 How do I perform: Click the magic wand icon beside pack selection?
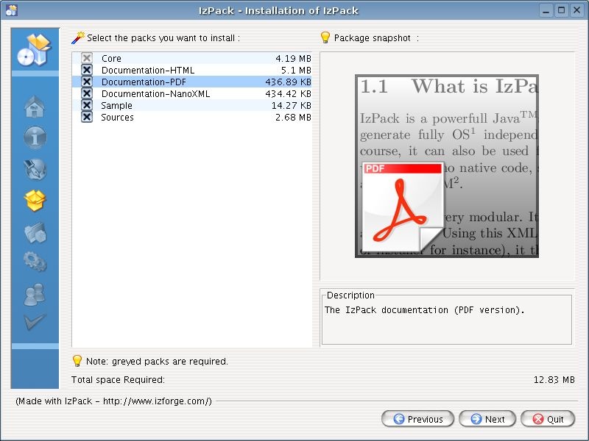(78, 38)
